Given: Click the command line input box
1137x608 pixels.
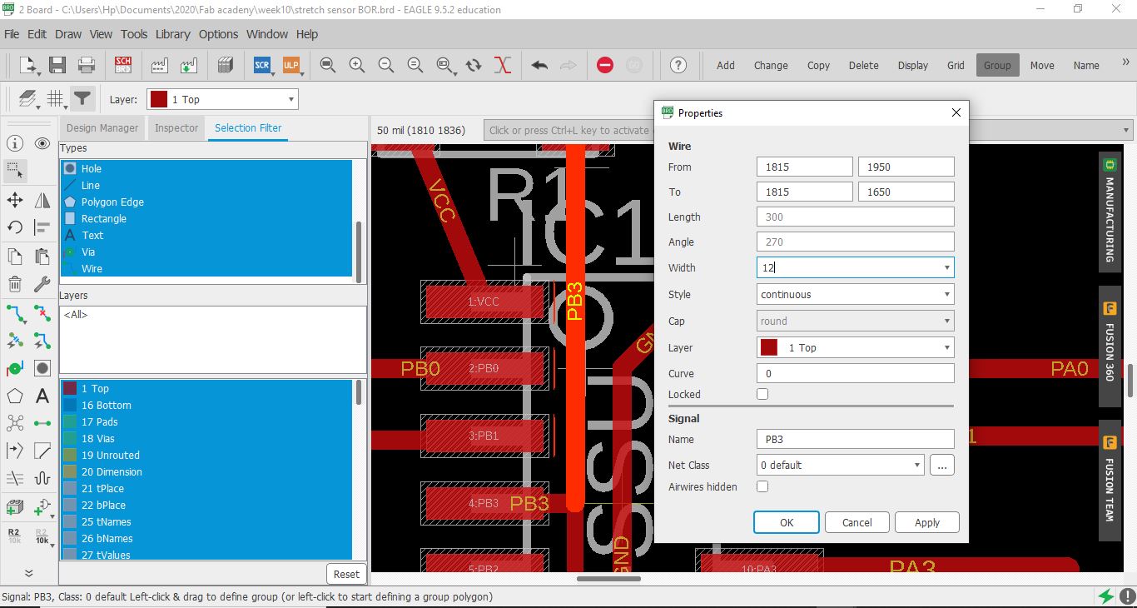Looking at the screenshot, I should (807, 130).
